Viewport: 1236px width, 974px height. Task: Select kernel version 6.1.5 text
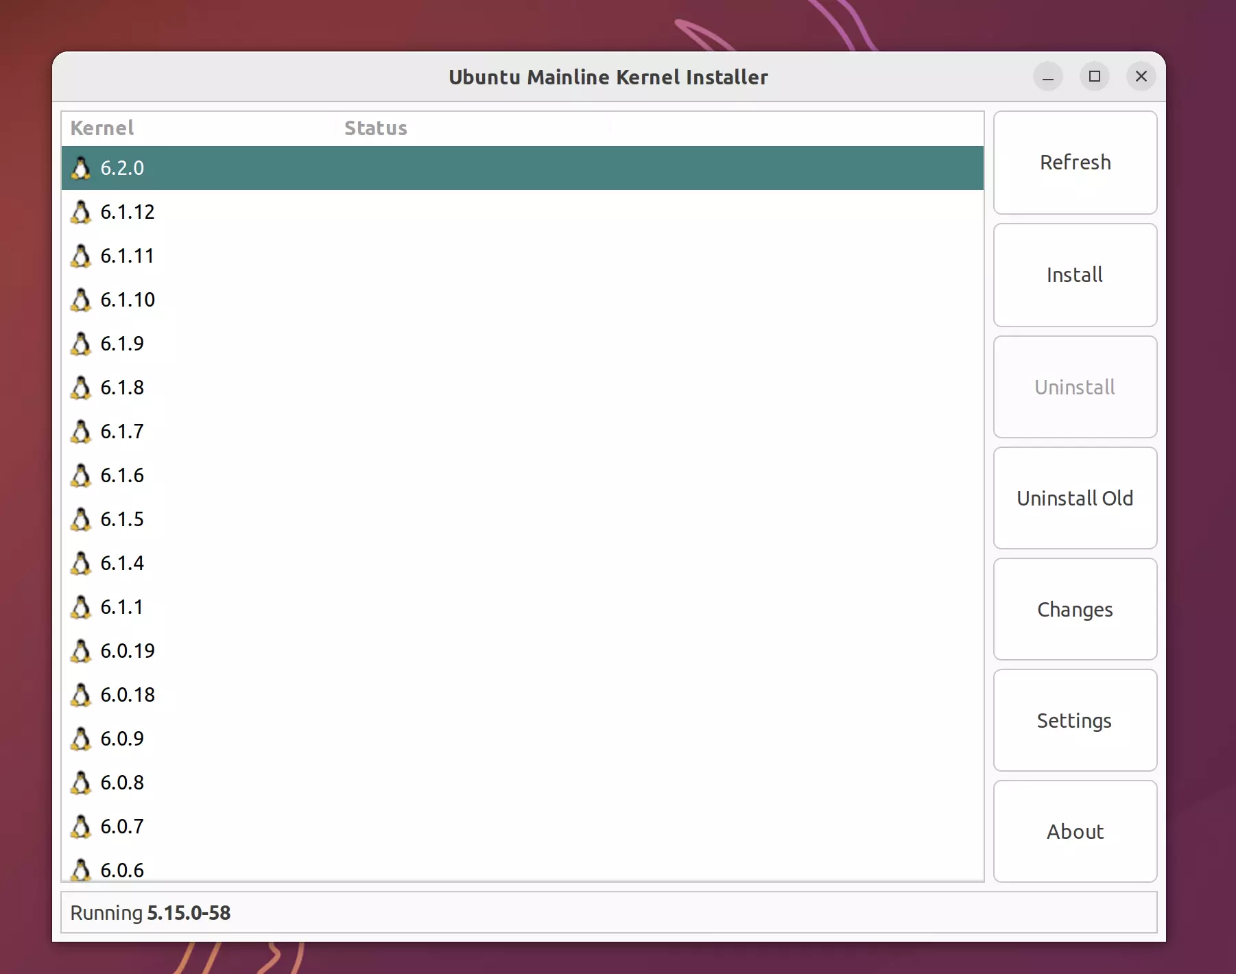click(x=122, y=519)
